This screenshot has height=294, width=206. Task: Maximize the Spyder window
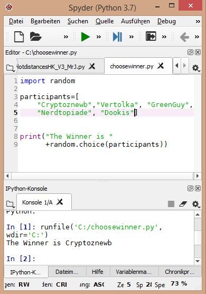pos(172,6)
